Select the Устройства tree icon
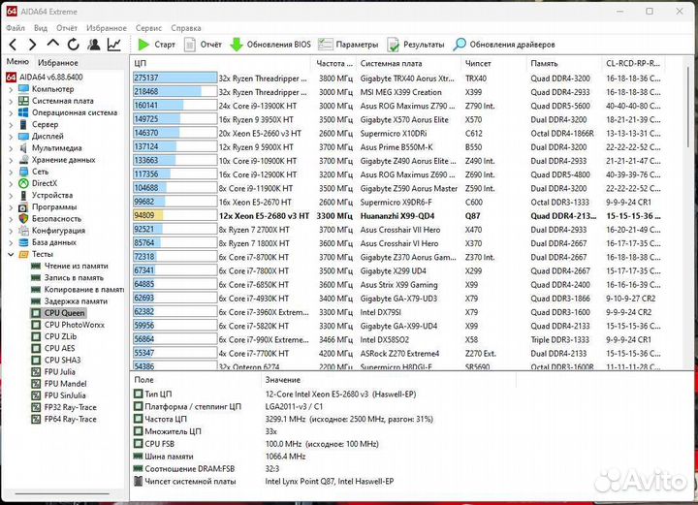 23,196
